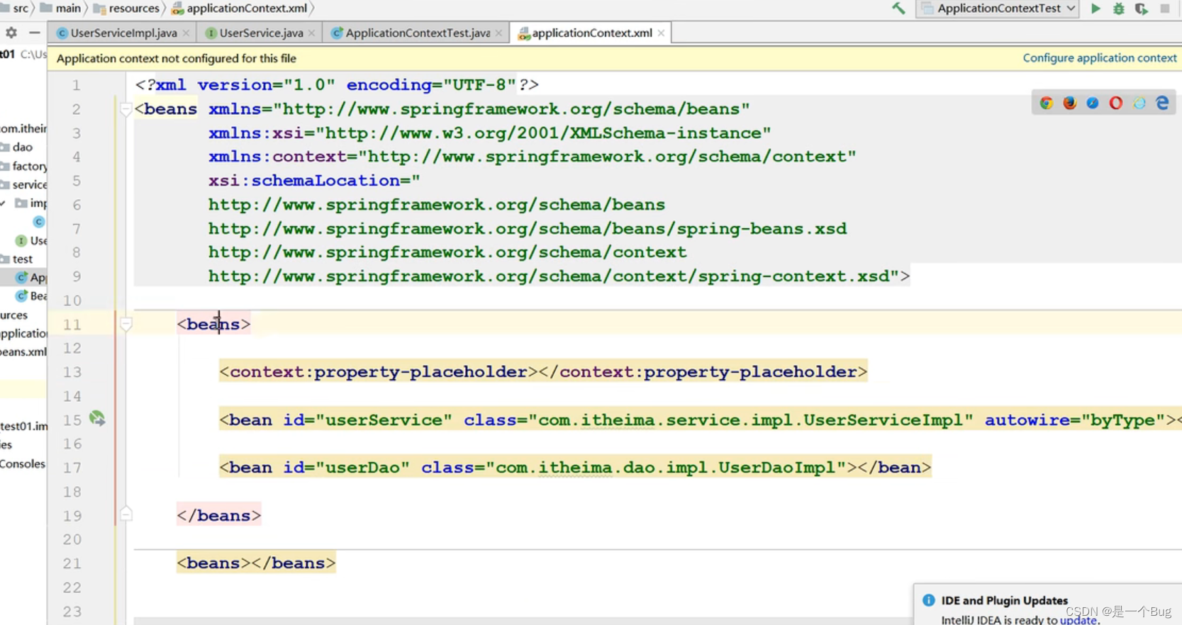This screenshot has height=625, width=1182.
Task: Click the xmlns:context attribute on line 4
Action: point(532,157)
